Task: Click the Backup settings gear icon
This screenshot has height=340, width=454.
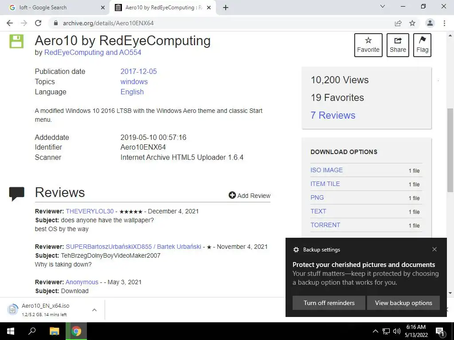Action: [x=296, y=250]
